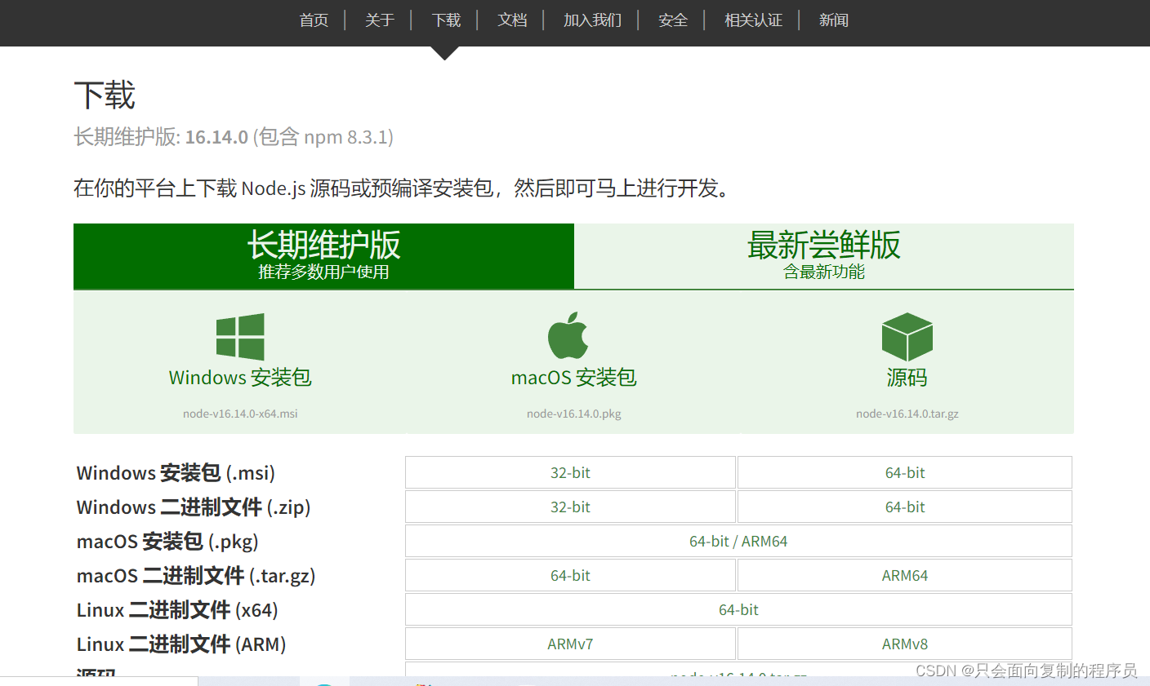
Task: Download macOS 安装包 64-bit / ARM64
Action: point(738,542)
